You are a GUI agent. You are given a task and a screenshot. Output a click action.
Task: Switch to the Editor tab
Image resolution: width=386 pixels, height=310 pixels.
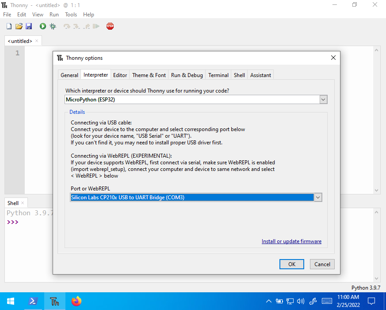pos(120,75)
